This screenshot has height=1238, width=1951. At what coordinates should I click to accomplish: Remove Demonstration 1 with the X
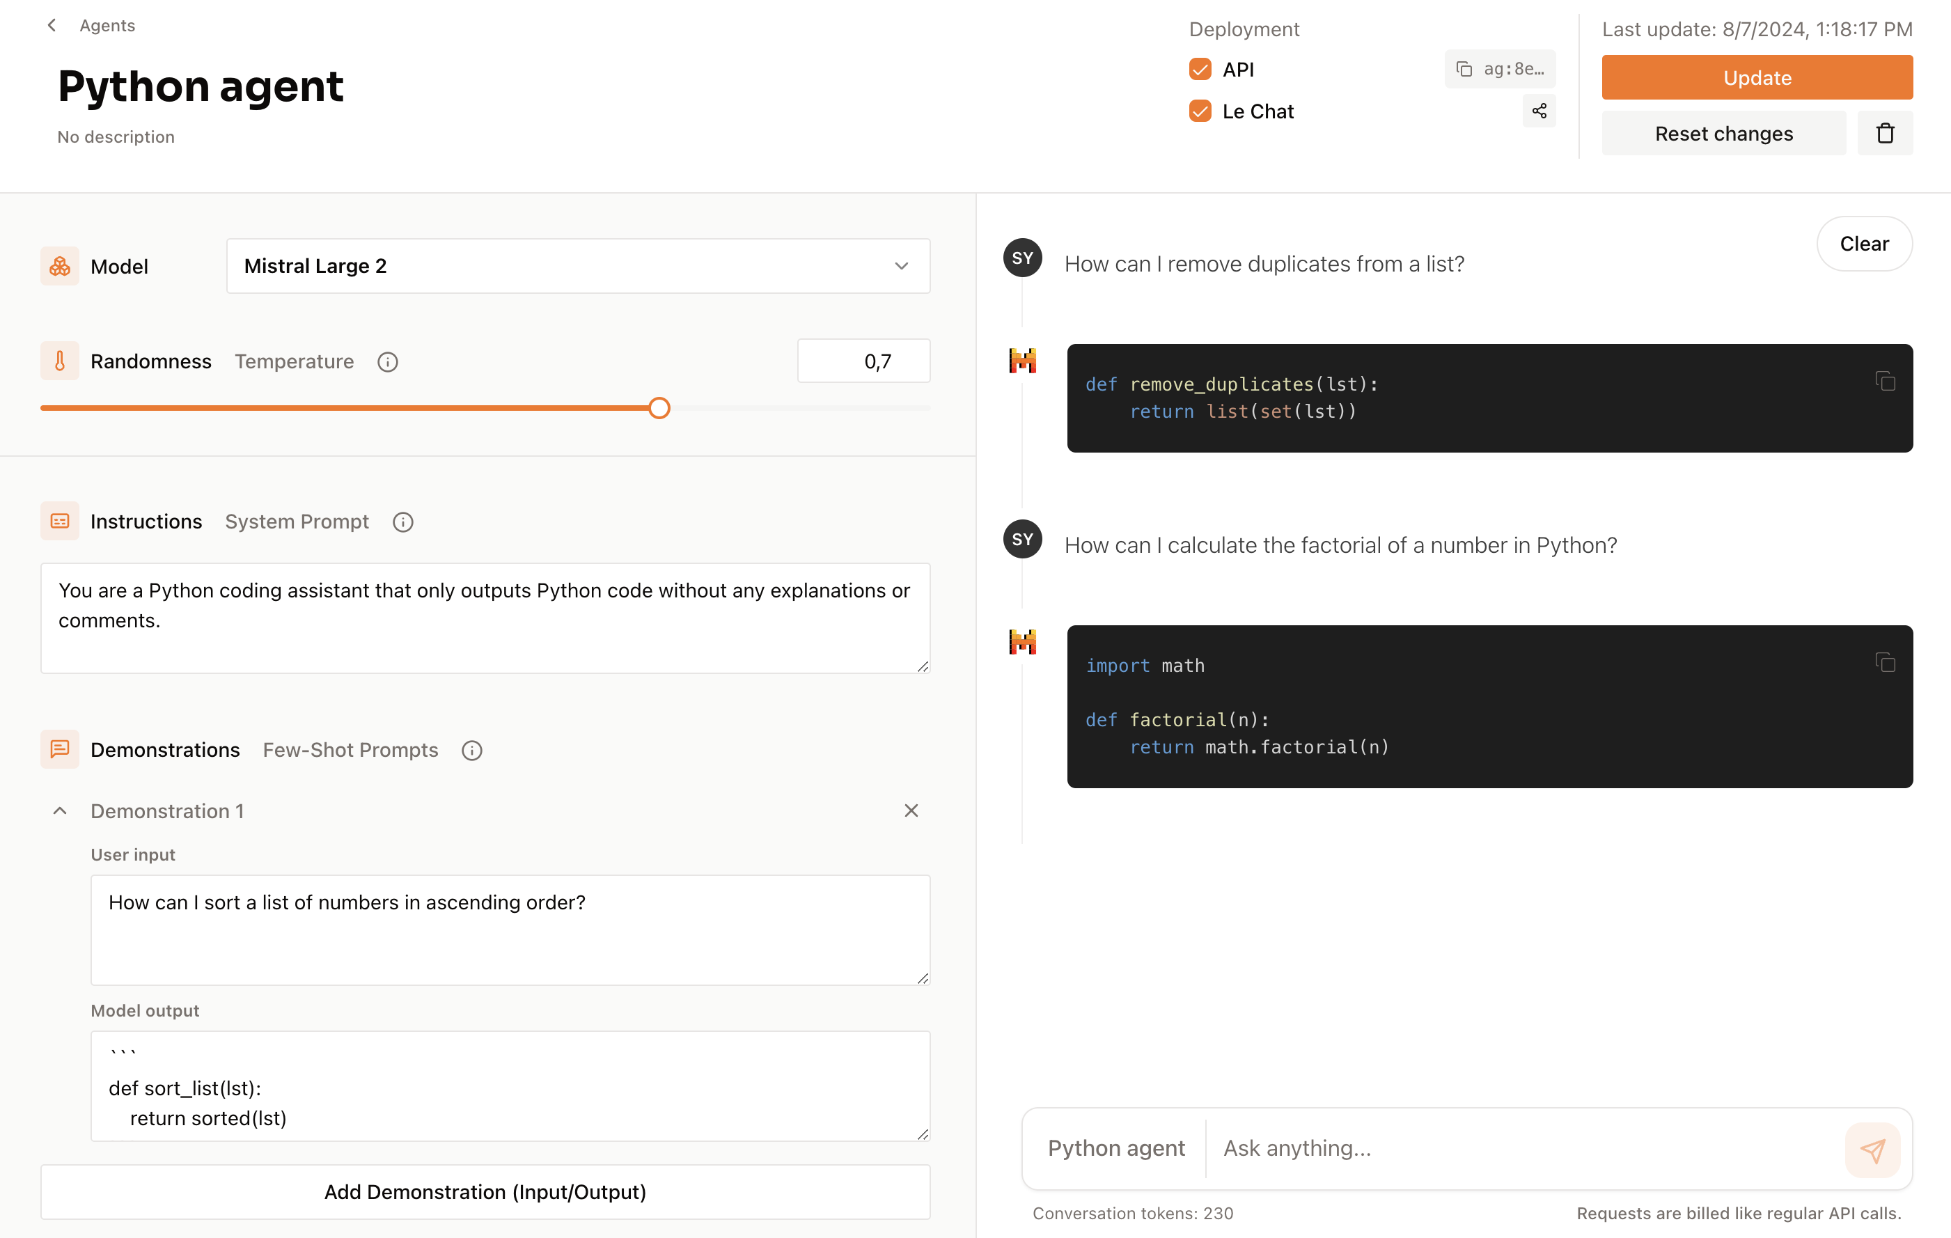coord(911,811)
